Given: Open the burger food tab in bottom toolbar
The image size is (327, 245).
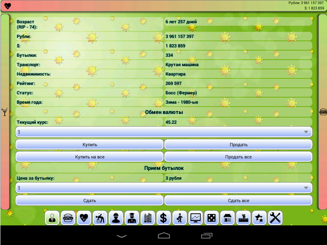Looking at the screenshot, I should 68,218.
